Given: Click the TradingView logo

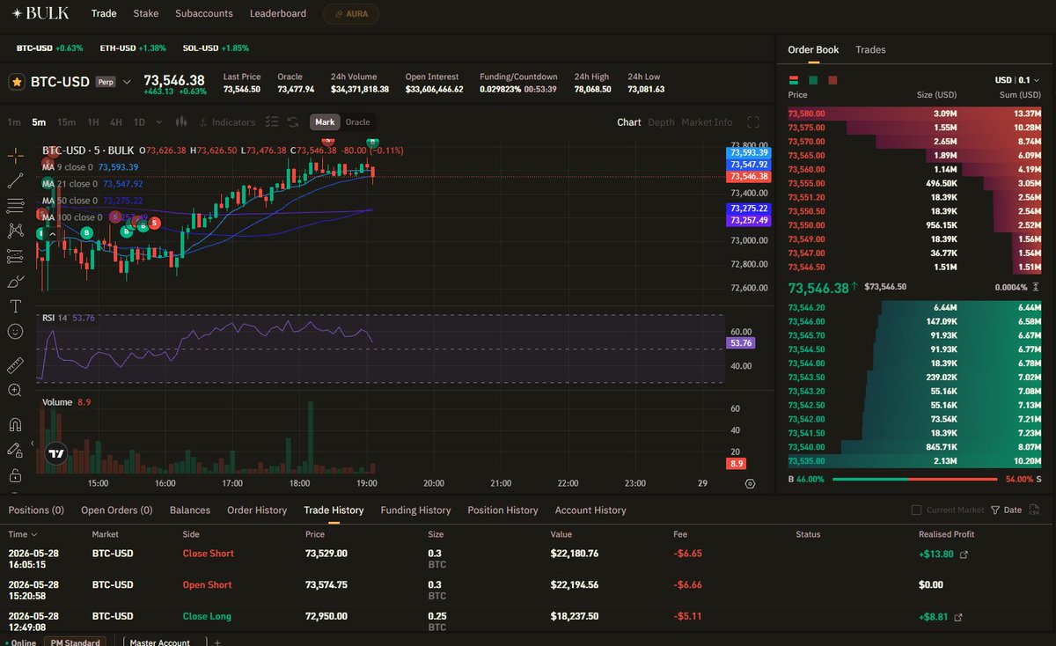Looking at the screenshot, I should 56,453.
